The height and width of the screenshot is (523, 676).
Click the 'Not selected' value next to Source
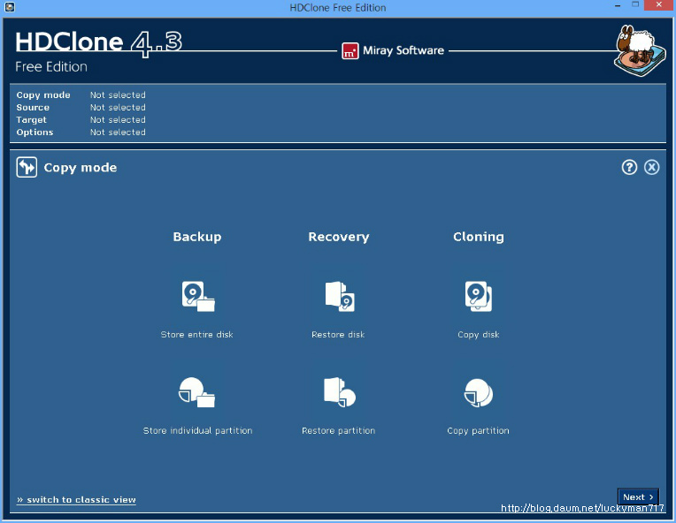click(x=118, y=108)
